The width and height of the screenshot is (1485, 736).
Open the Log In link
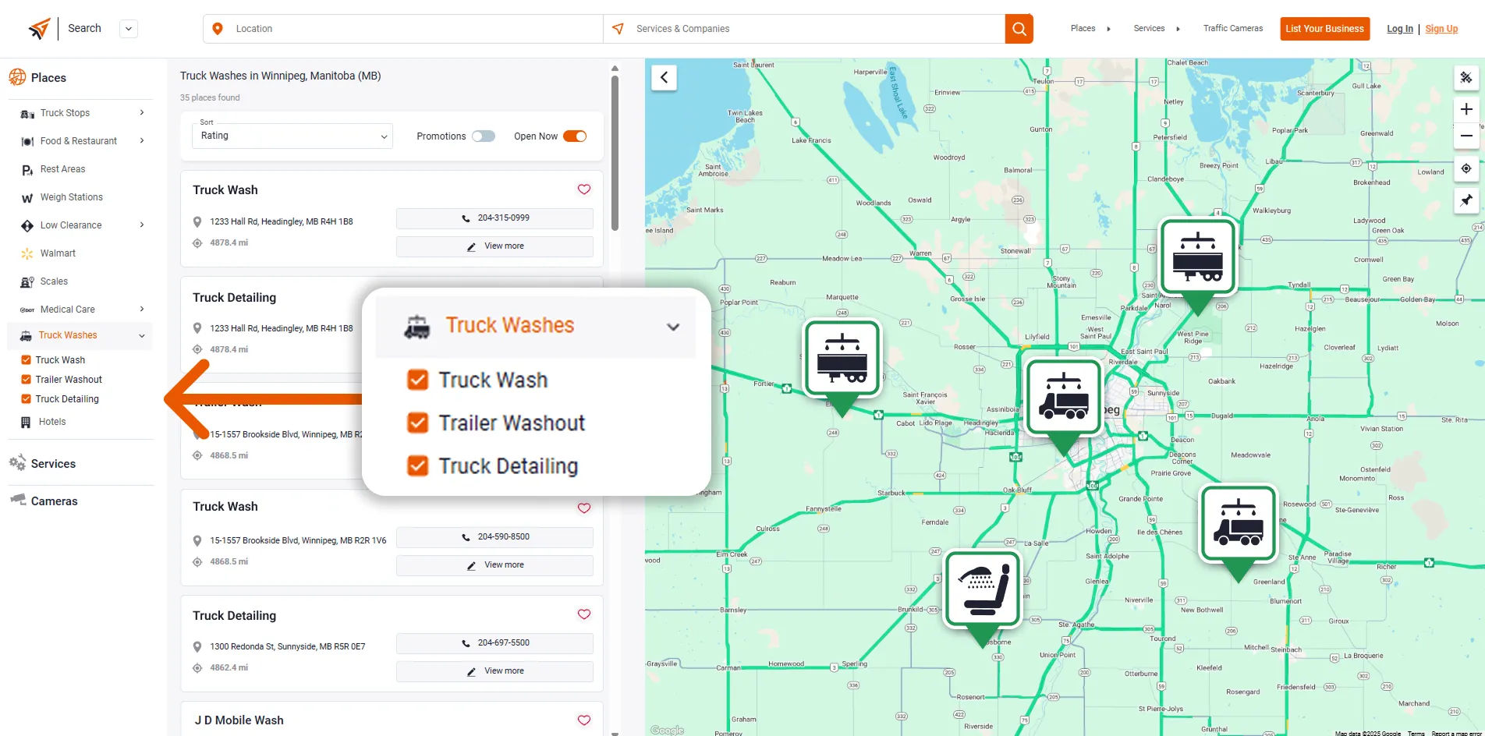tap(1399, 29)
